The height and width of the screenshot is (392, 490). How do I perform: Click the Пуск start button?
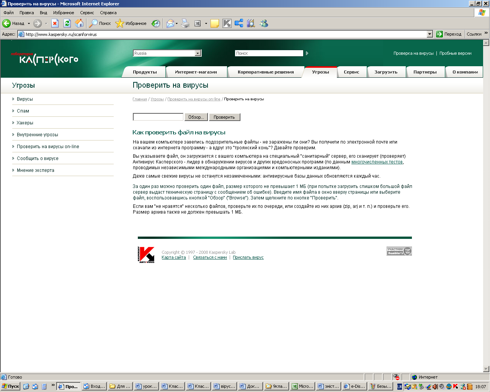pyautogui.click(x=10, y=386)
